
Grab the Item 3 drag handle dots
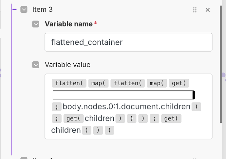tap(195, 10)
